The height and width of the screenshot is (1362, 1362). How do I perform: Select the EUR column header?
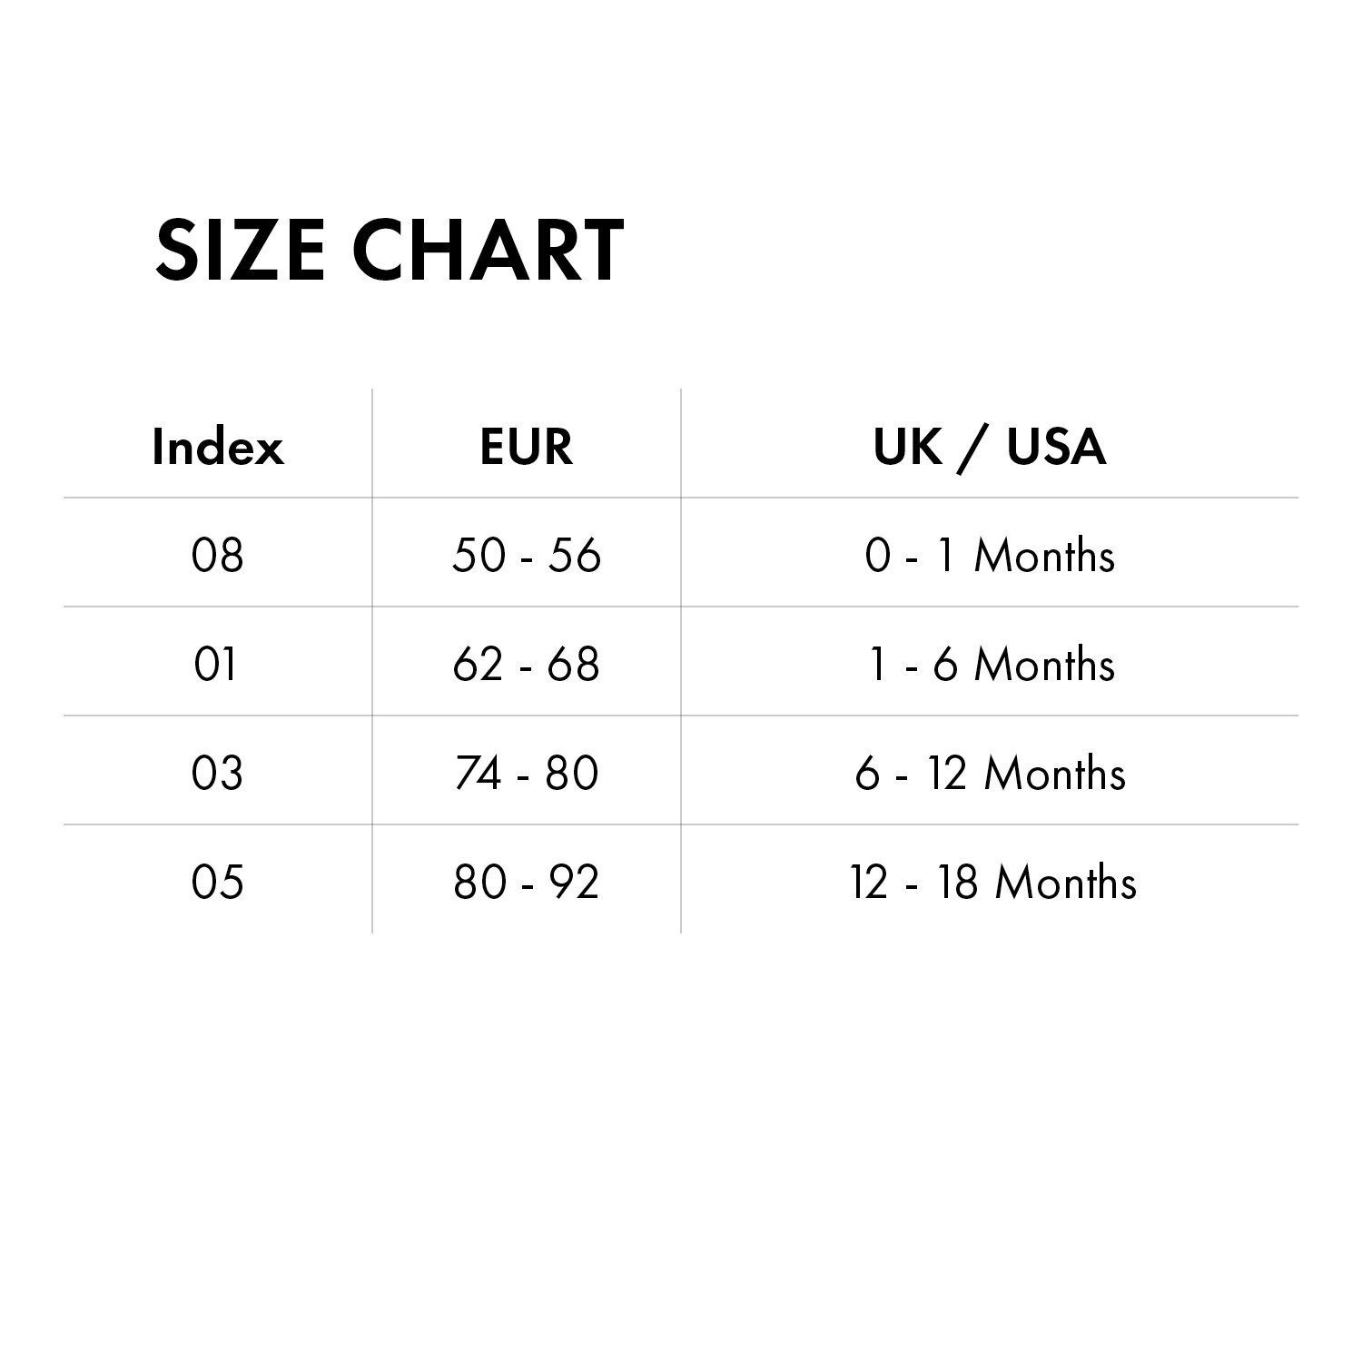coord(527,447)
